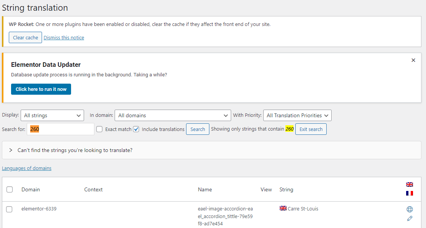
Task: Click the globe translation icon in first row
Action: pos(410,209)
